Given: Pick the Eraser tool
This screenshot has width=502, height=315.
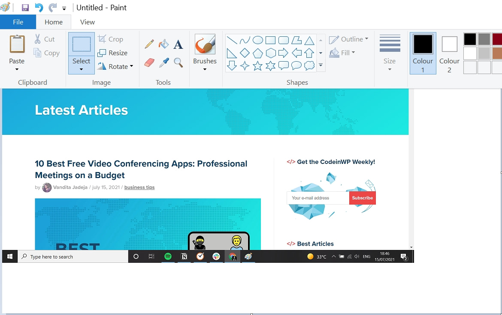Looking at the screenshot, I should (x=149, y=62).
